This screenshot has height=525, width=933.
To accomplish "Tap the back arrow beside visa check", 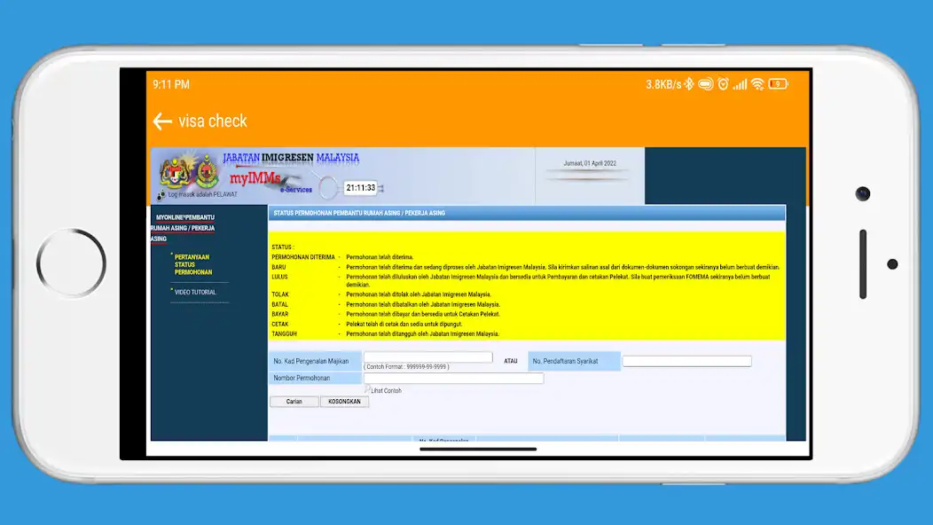I will (x=162, y=121).
